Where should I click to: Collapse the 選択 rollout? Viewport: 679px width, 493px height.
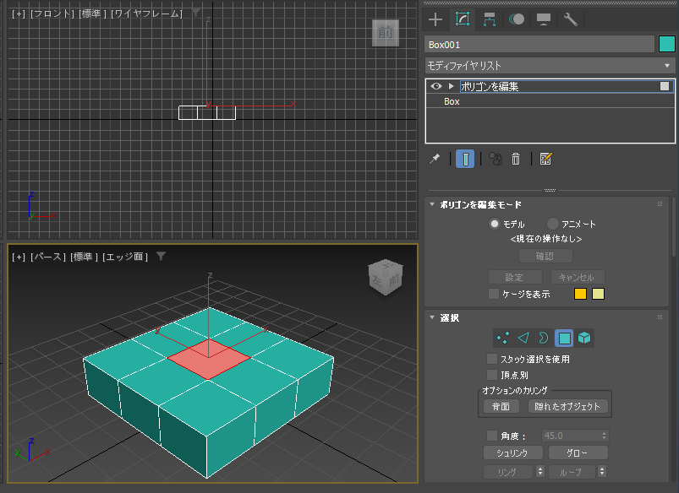432,317
